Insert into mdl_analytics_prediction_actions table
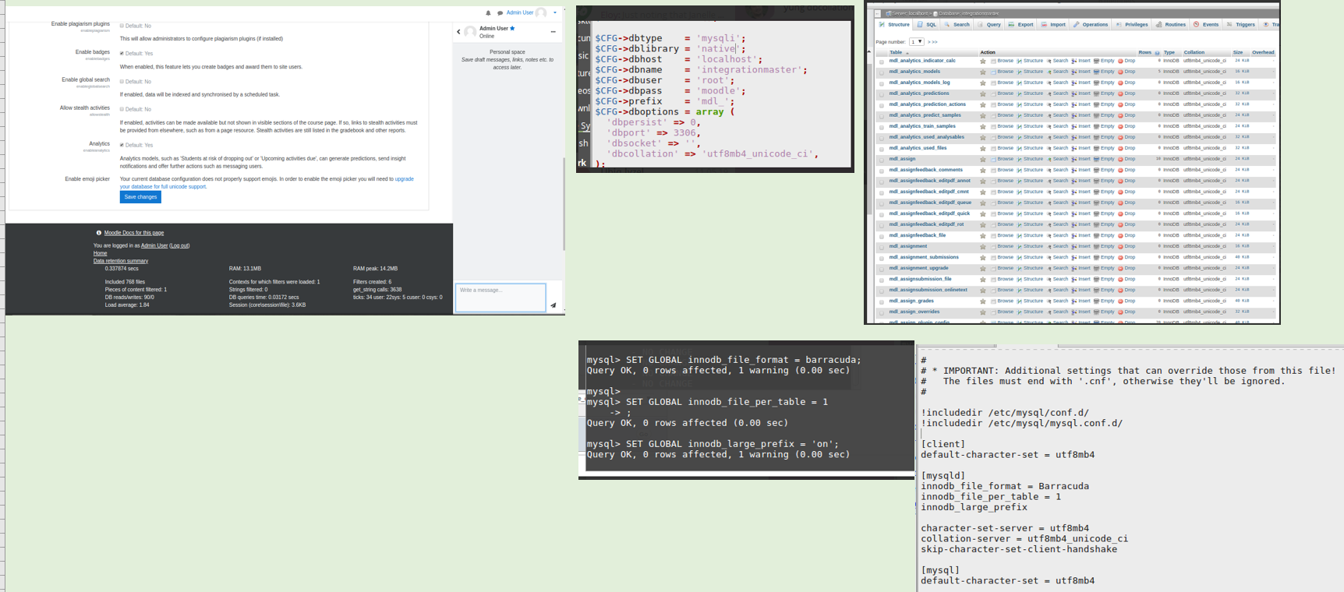 tap(1081, 104)
